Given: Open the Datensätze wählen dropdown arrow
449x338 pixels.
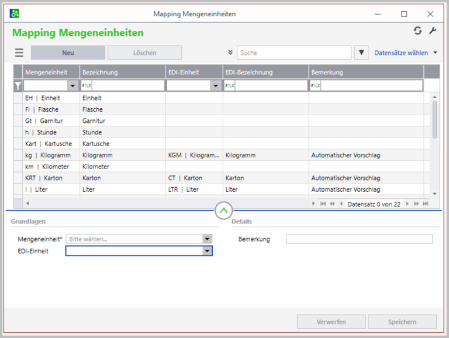Looking at the screenshot, I should coord(435,53).
